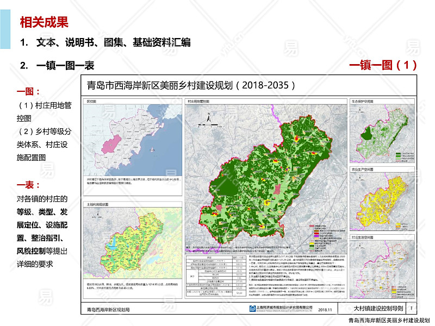This screenshot has height=326, width=435.
Task: Open the 农业生产空间图 thumbnail
Action: [382, 201]
